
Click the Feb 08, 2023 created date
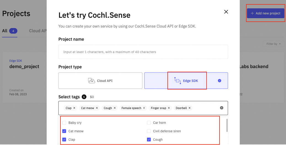18,94
